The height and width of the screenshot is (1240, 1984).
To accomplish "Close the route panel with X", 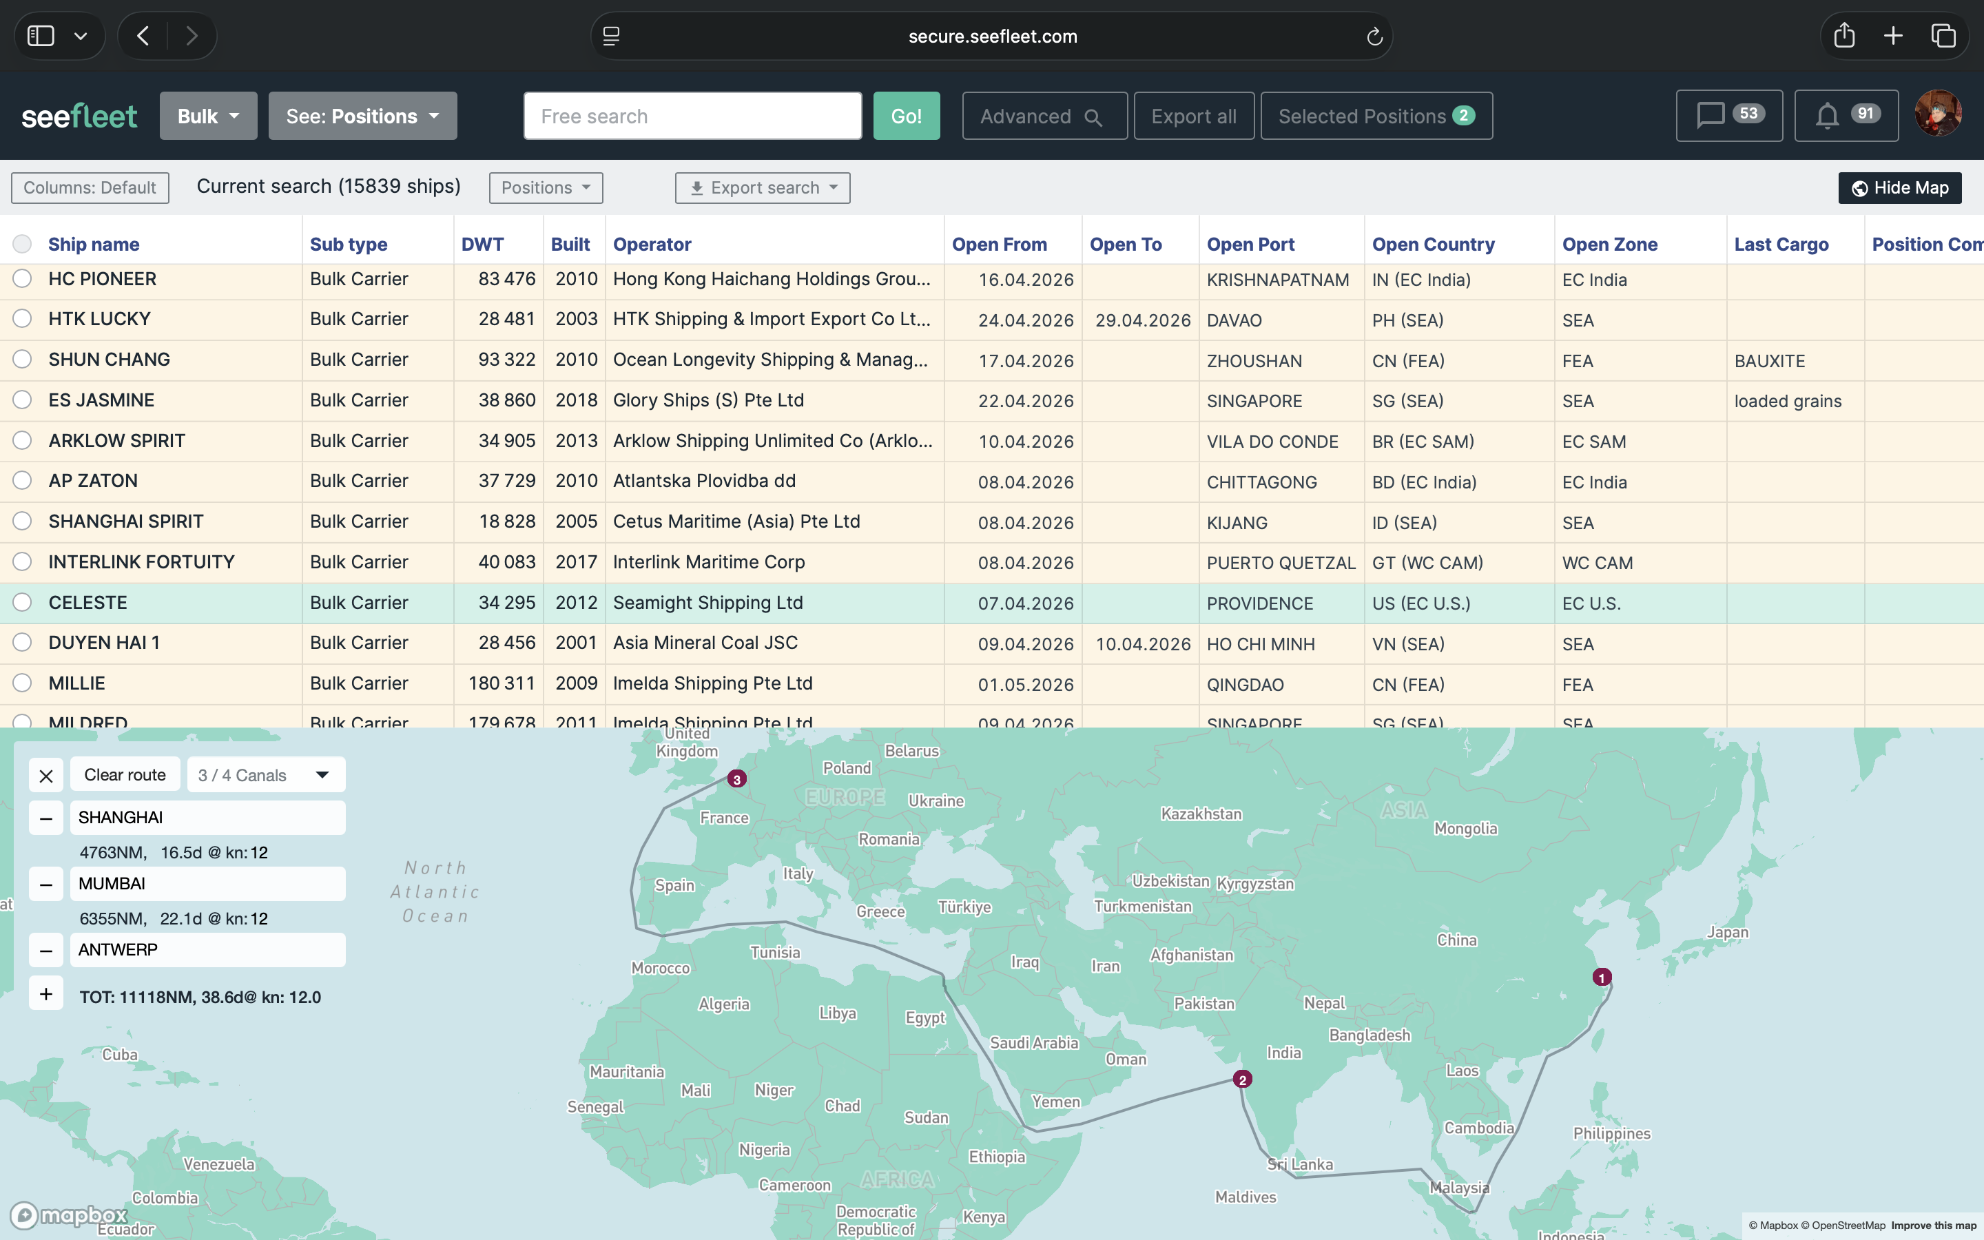I will tap(46, 775).
